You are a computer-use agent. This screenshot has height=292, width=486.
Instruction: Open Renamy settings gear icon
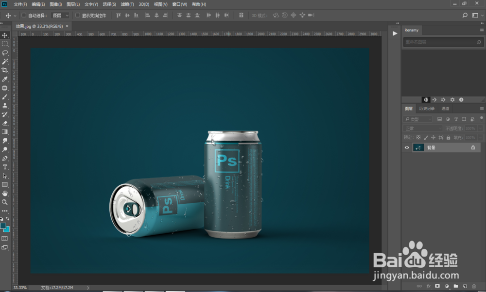point(452,99)
